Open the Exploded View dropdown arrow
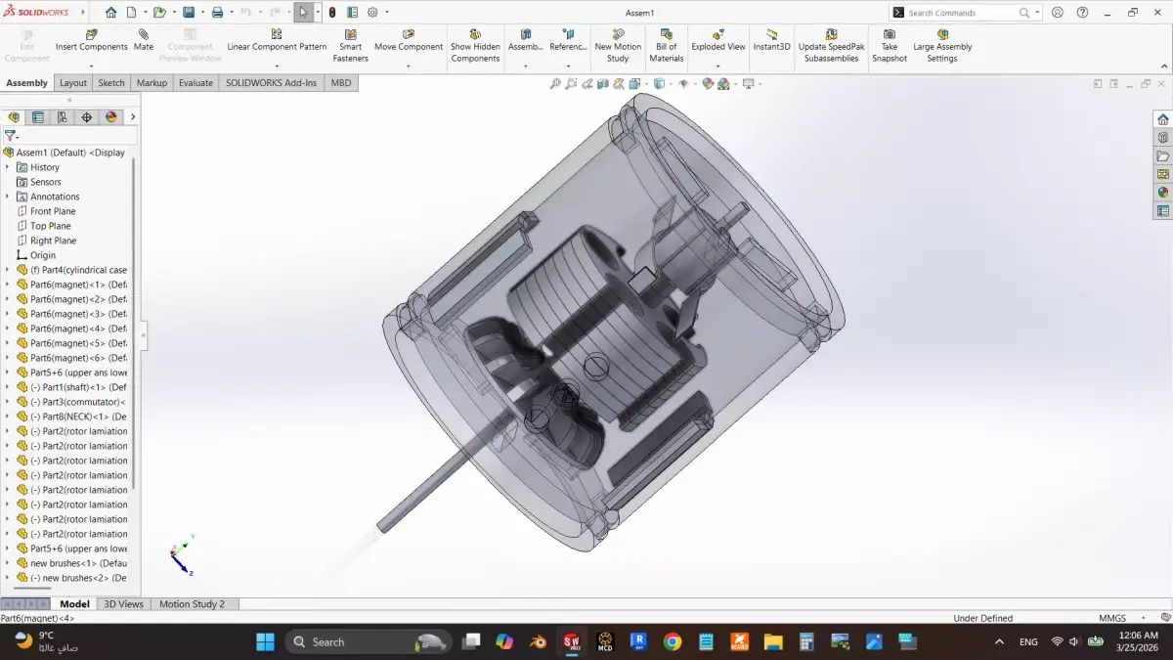The image size is (1173, 660). 718,66
